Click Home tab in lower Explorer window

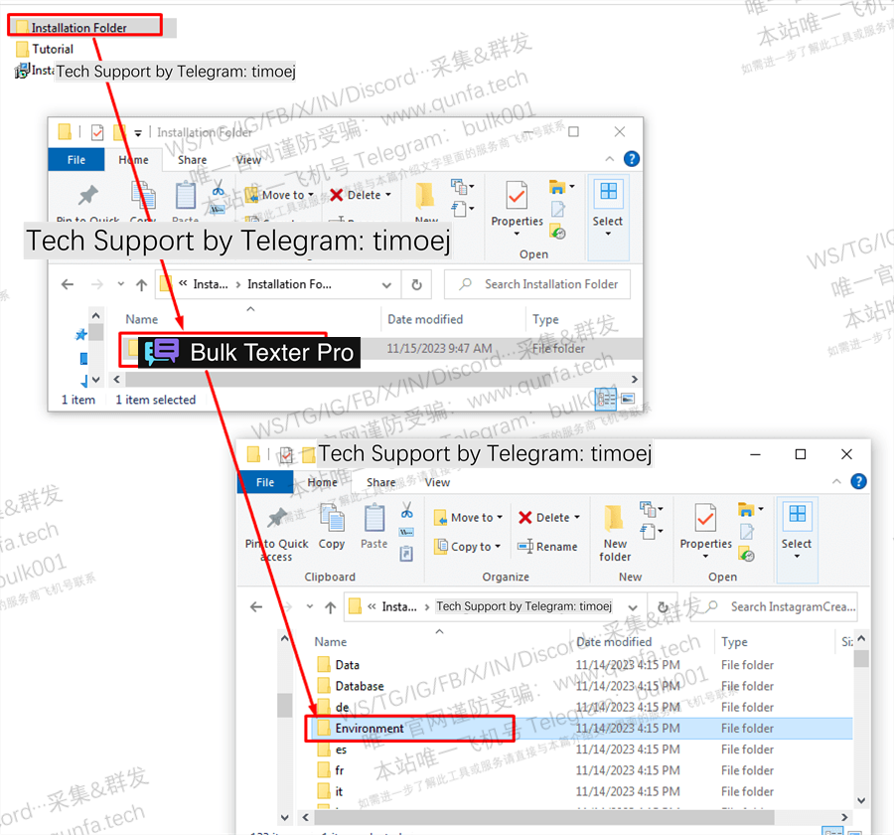pos(322,482)
